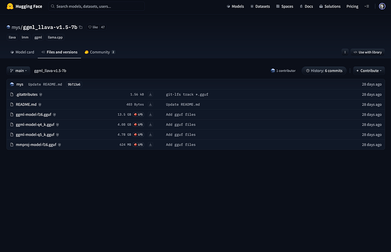Open the user profile avatar
This screenshot has height=252, width=391.
[x=382, y=6]
